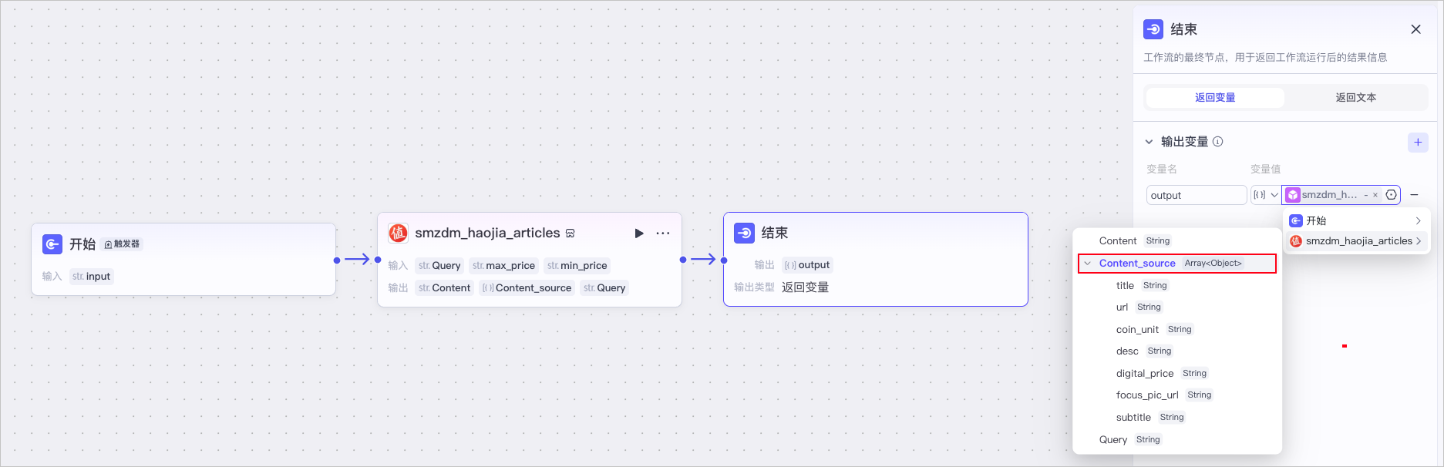This screenshot has width=1444, height=467.
Task: Click the 结束 end node icon on canvas
Action: click(745, 233)
